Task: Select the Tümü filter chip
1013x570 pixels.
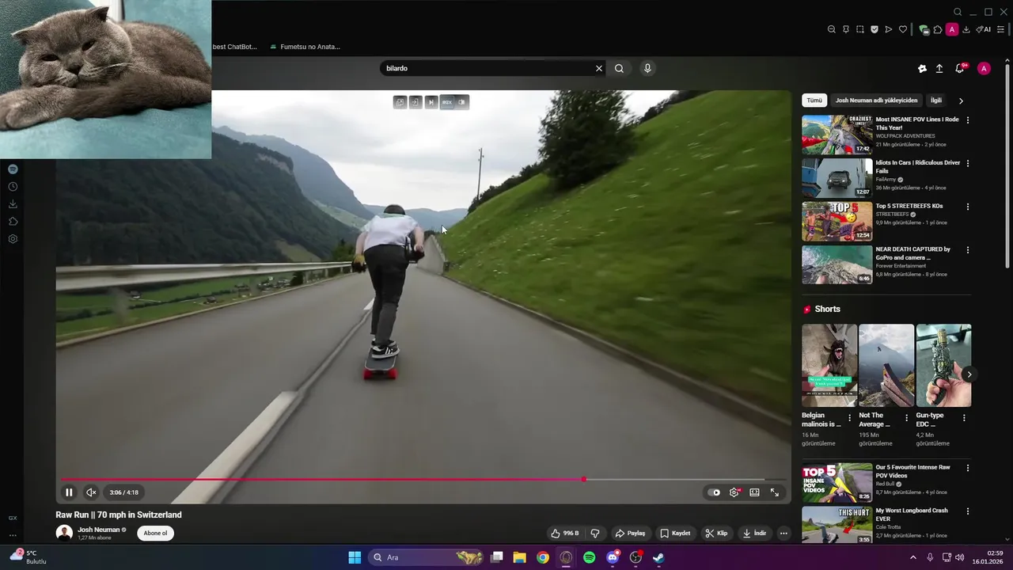Action: point(814,101)
